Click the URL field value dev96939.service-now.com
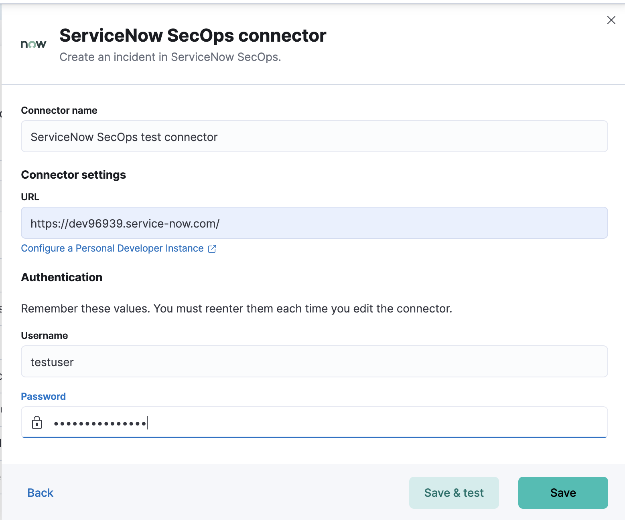Image resolution: width=625 pixels, height=520 pixels. pos(125,224)
